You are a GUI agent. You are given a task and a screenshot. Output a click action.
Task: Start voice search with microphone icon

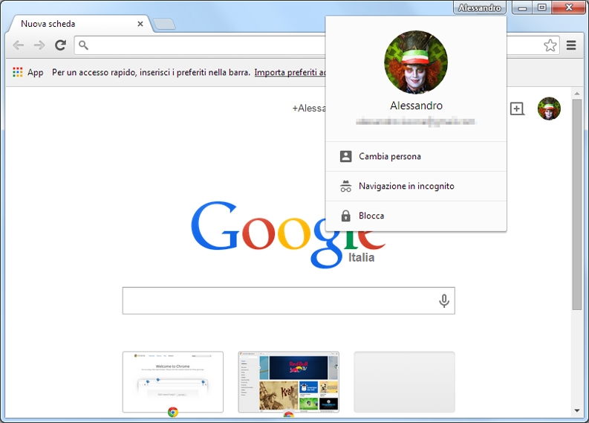[444, 300]
